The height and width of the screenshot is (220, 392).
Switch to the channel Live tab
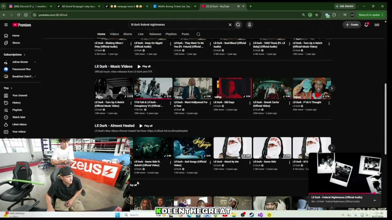[x=141, y=34]
